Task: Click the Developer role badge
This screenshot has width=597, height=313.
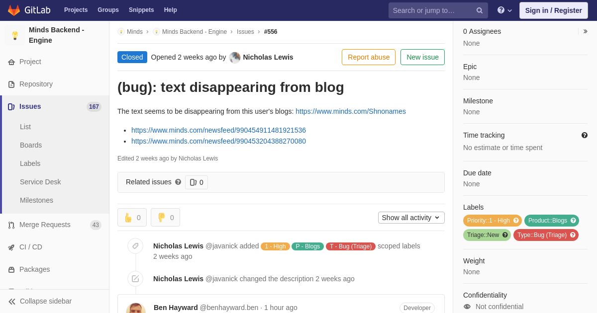Action: tap(417, 308)
